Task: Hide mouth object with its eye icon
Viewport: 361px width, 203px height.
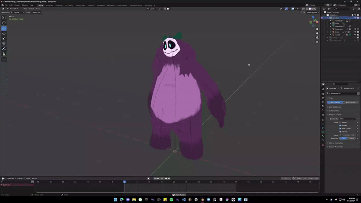Action: coord(355,35)
